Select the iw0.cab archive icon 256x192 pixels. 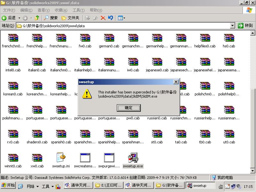tap(133, 62)
